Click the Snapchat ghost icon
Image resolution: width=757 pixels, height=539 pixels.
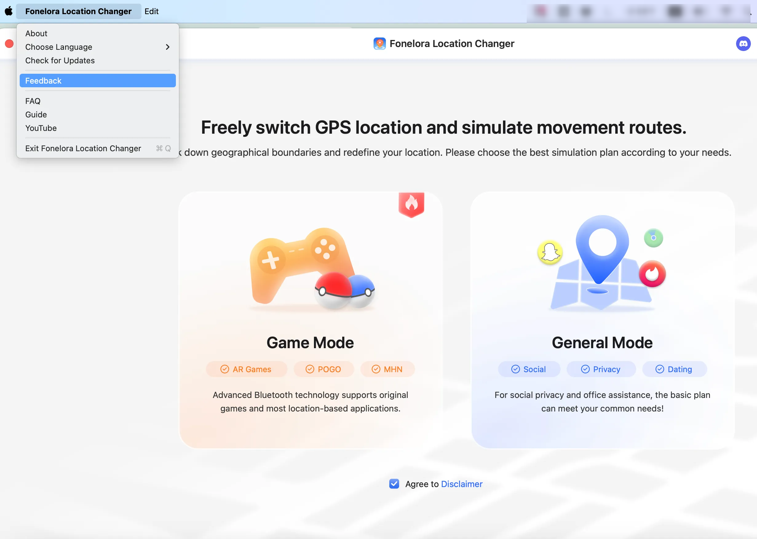(x=550, y=252)
